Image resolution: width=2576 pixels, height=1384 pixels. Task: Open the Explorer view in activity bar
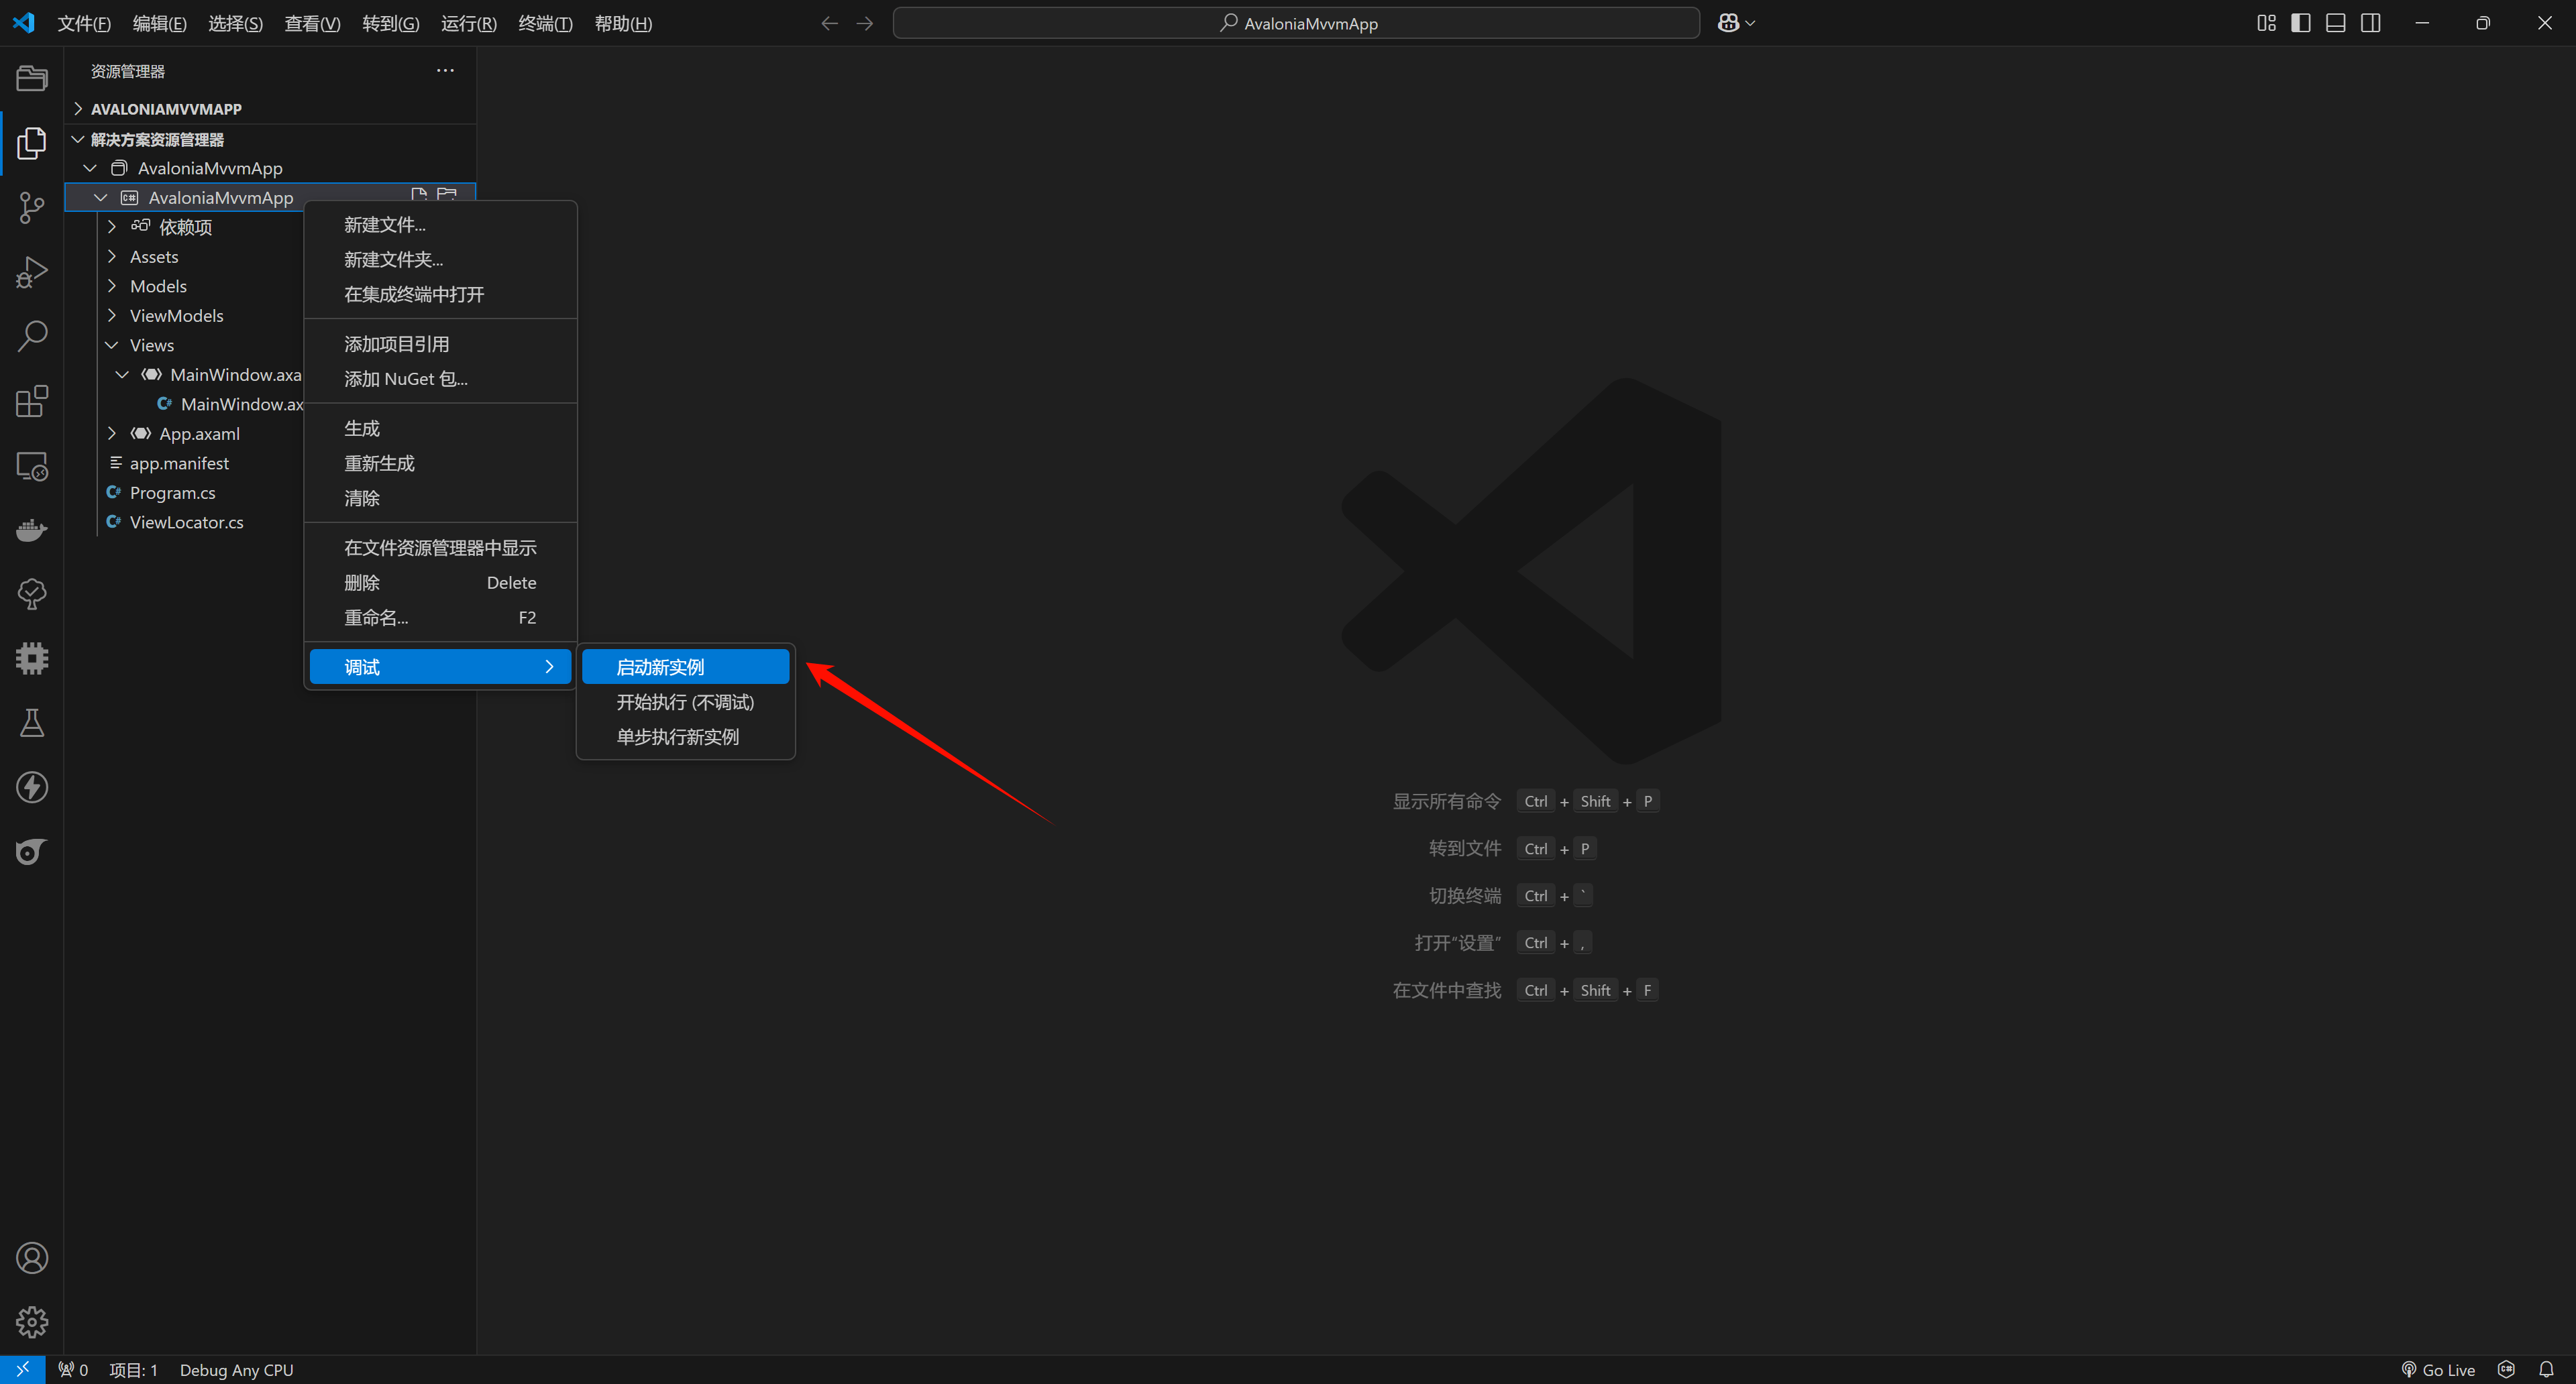(x=32, y=143)
